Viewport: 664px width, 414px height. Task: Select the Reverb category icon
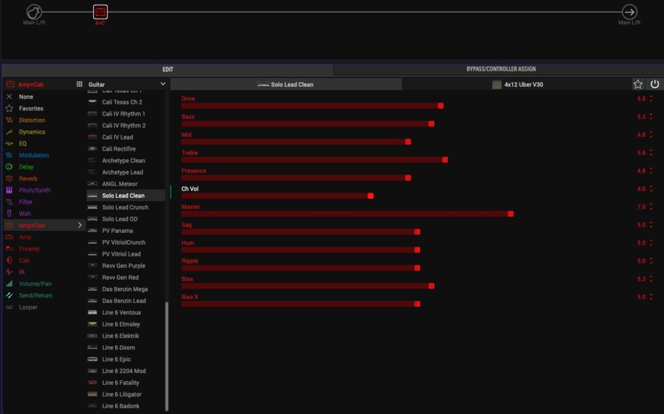tap(10, 178)
